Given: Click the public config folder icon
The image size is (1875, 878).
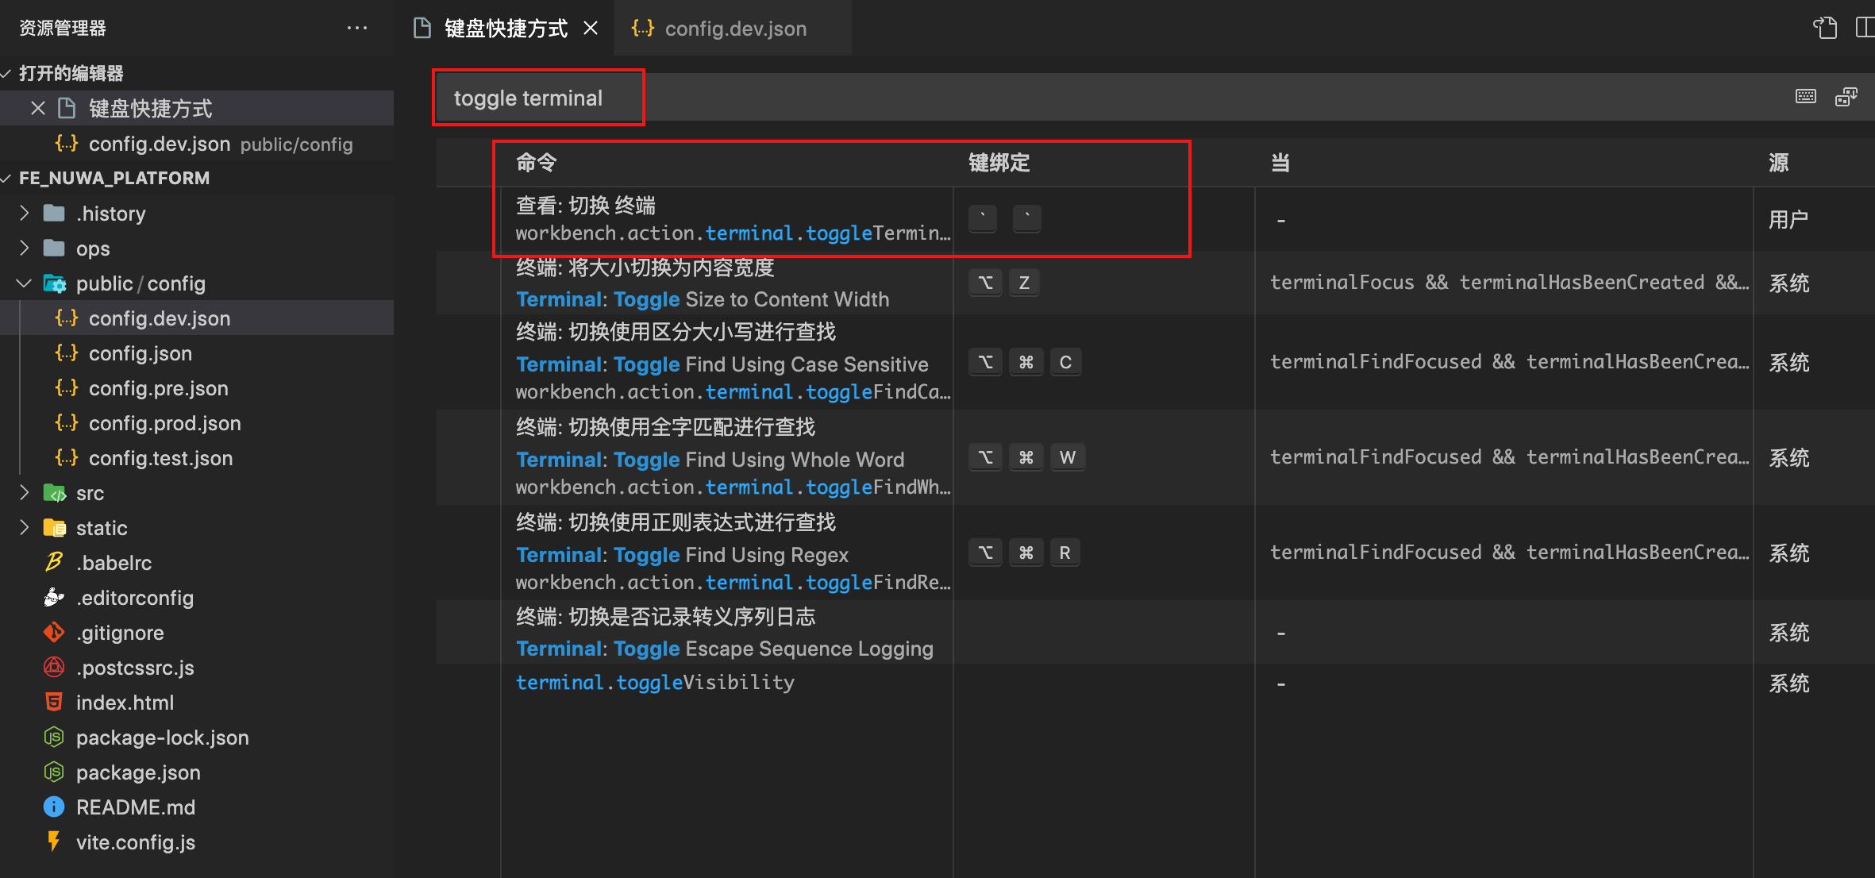Looking at the screenshot, I should [x=55, y=283].
